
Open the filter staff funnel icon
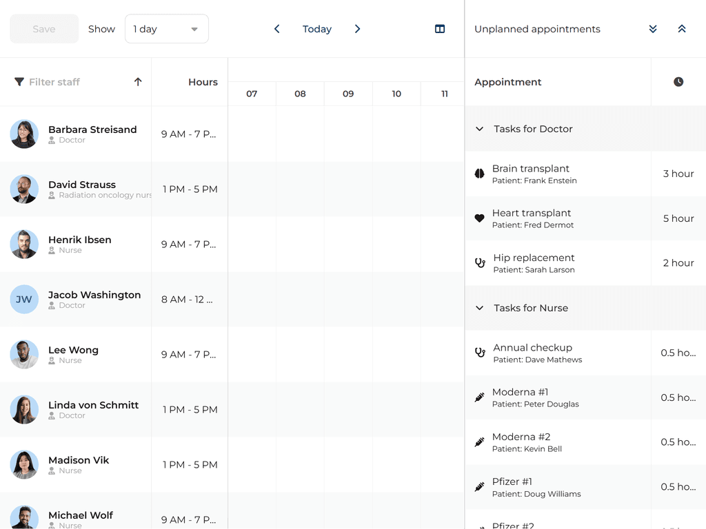click(x=19, y=82)
